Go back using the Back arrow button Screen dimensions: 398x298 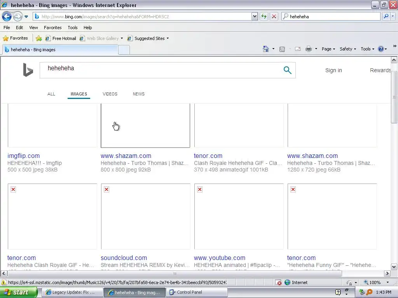[7, 16]
